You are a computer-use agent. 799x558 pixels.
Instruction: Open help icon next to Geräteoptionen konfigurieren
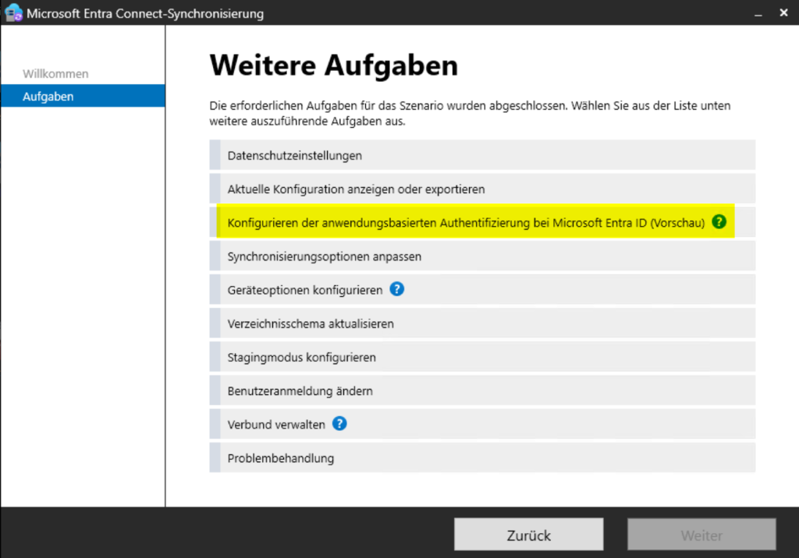[x=397, y=289]
